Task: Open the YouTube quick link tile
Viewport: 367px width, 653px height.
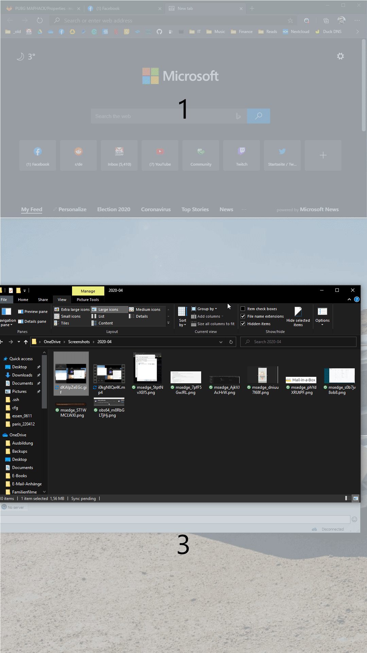Action: click(160, 155)
